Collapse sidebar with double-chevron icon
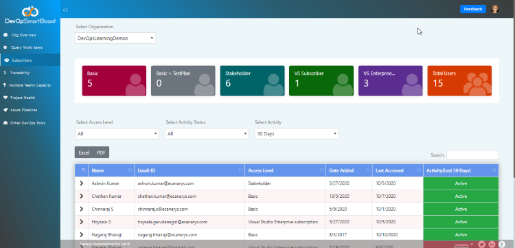This screenshot has height=248, width=515. tap(65, 10)
